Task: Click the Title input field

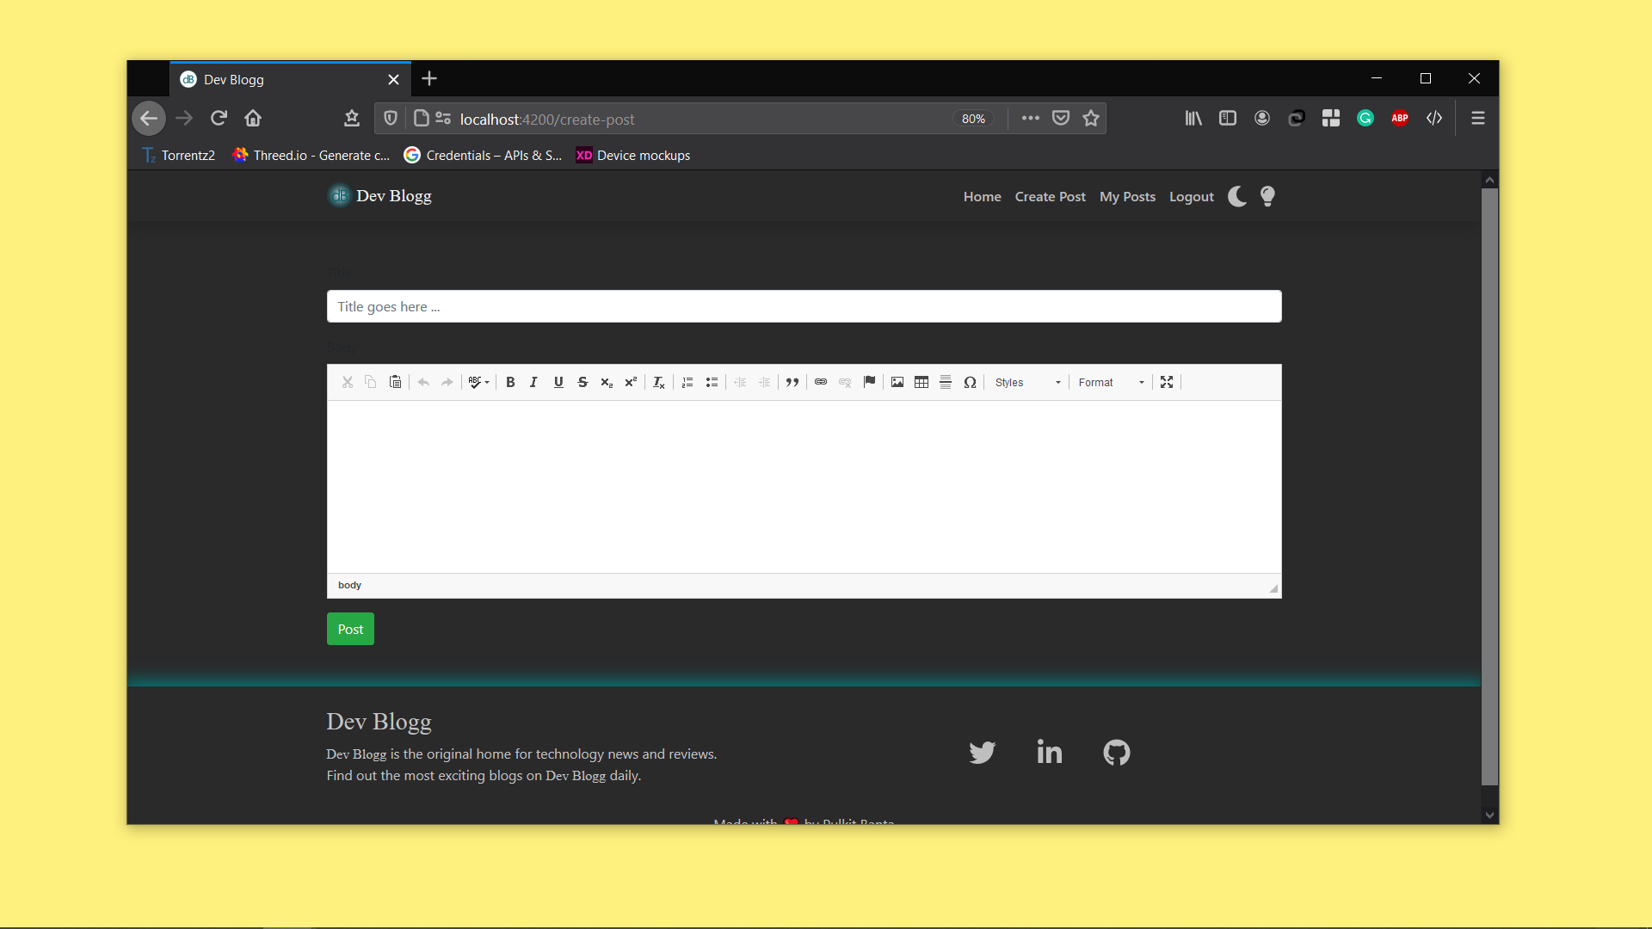Action: click(804, 306)
